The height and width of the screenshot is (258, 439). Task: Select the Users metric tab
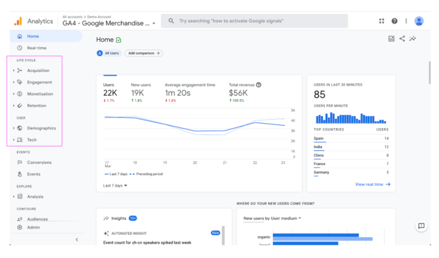[x=110, y=93]
